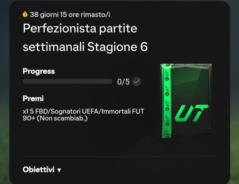The width and height of the screenshot is (239, 184).
Task: Select the settimanali Stagione 6 title line
Action: (85, 47)
